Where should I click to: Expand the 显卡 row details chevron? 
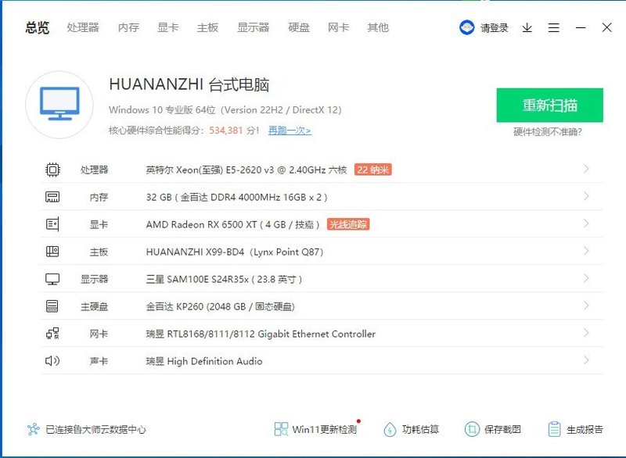(x=588, y=224)
